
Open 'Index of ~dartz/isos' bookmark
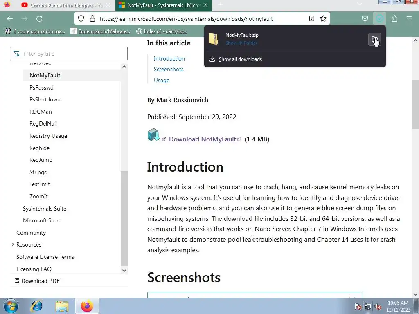click(161, 31)
